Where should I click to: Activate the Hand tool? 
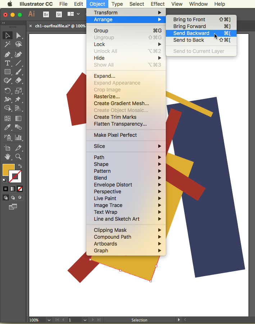point(8,157)
